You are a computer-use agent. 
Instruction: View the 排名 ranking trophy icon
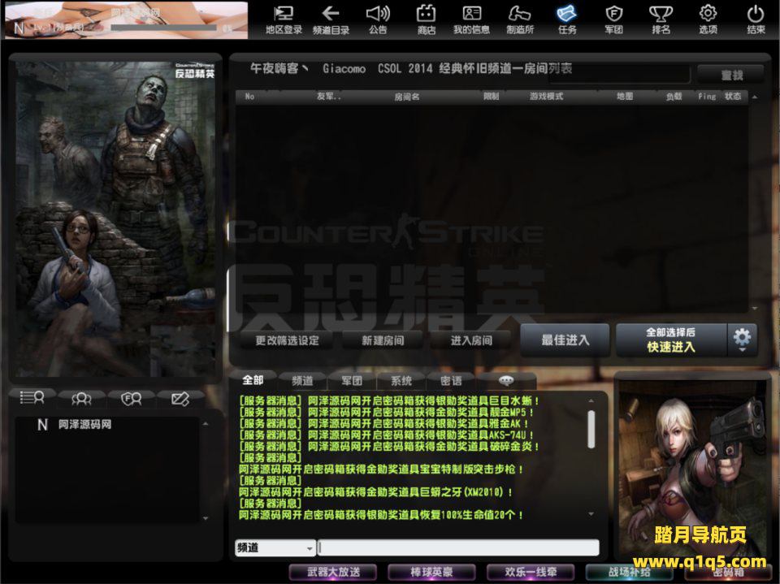(x=661, y=19)
